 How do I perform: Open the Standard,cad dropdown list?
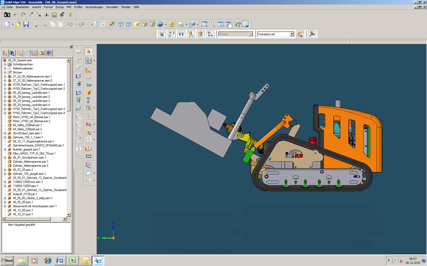292,34
